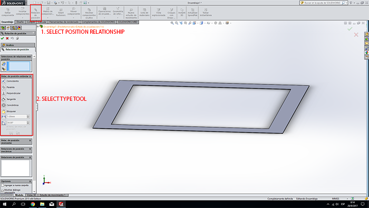Click Actualizar SpeedPak tool
Image resolution: width=369 pixels, height=208 pixels.
point(192,13)
